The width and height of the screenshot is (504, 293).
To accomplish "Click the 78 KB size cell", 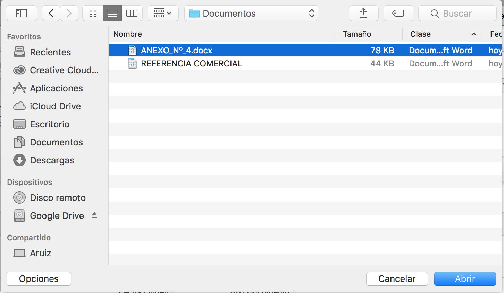I will pos(382,50).
